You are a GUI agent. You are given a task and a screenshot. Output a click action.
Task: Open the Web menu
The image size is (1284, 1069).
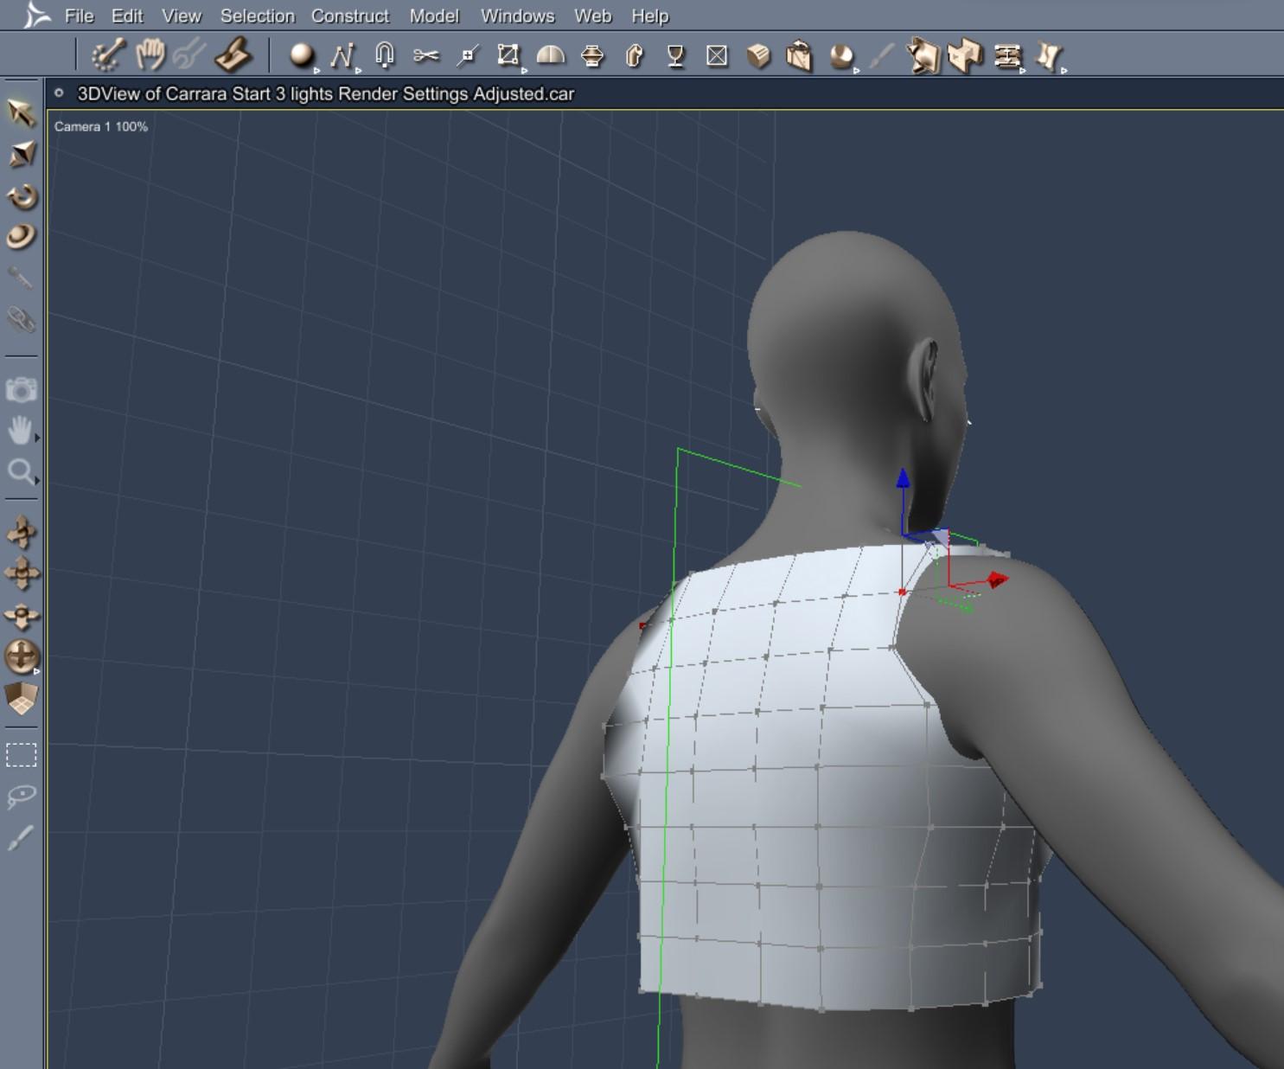point(593,16)
